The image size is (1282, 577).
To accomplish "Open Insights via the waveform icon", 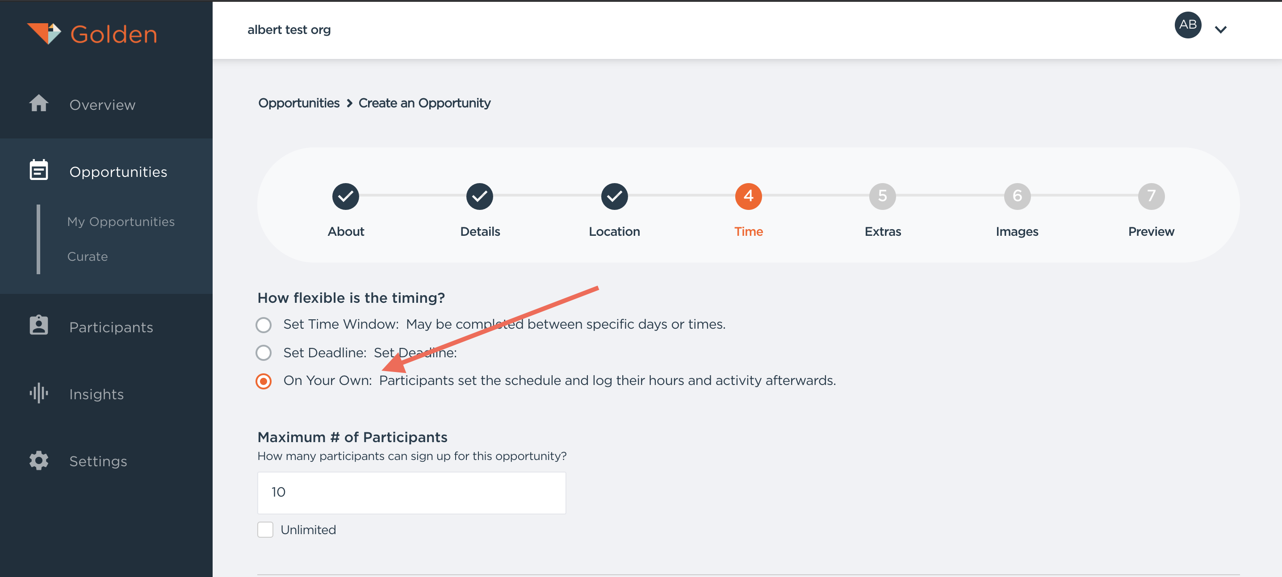I will tap(39, 393).
